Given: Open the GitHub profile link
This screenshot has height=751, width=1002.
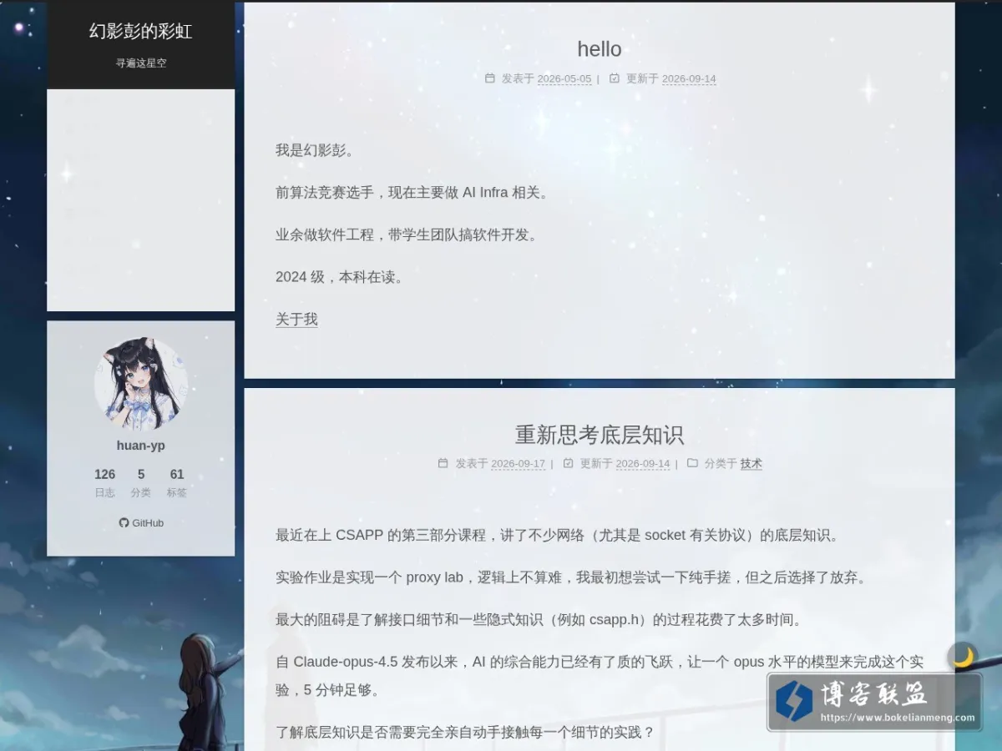Looking at the screenshot, I should click(141, 523).
